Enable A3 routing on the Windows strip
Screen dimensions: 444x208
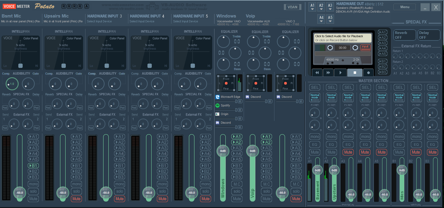click(x=237, y=148)
